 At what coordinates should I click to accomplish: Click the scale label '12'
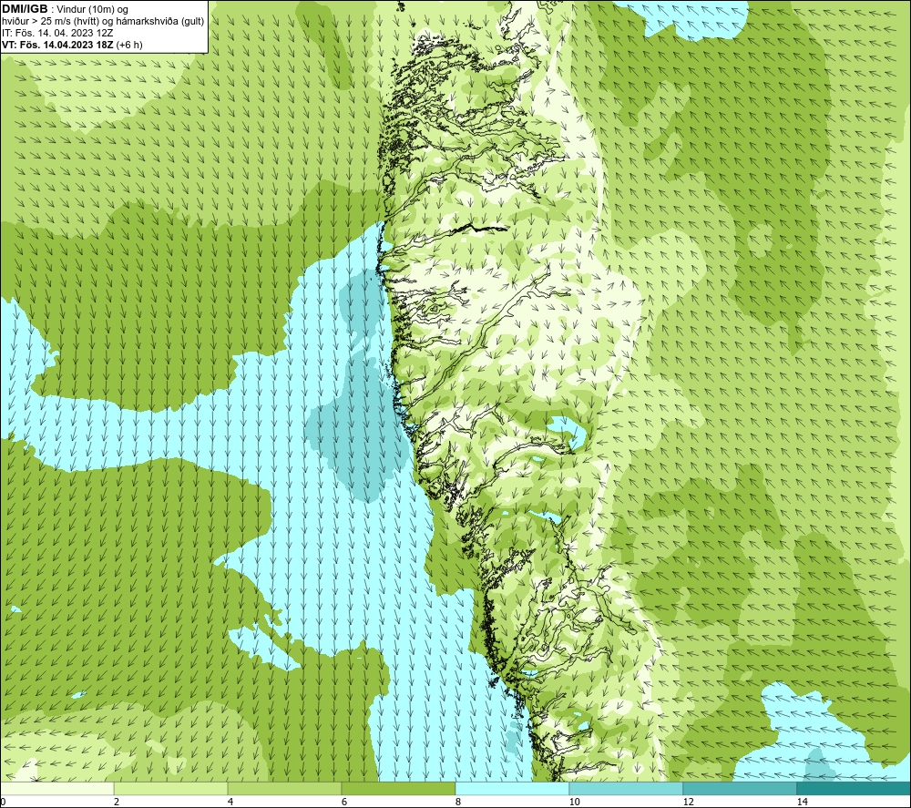point(689,803)
